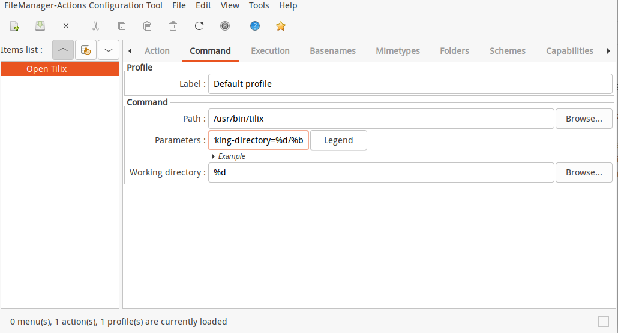Switch to the Execution tab
The width and height of the screenshot is (618, 333).
click(x=271, y=51)
